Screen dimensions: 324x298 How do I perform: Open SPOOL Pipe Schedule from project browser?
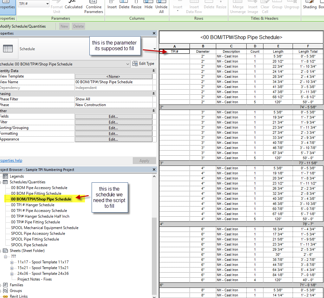[29, 245]
